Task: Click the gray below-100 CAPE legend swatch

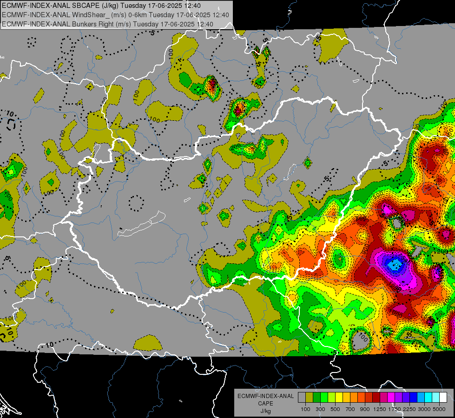Action: 302,398
